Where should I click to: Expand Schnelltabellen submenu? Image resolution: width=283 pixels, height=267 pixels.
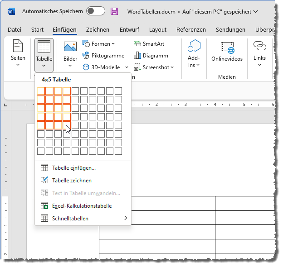coord(126,218)
